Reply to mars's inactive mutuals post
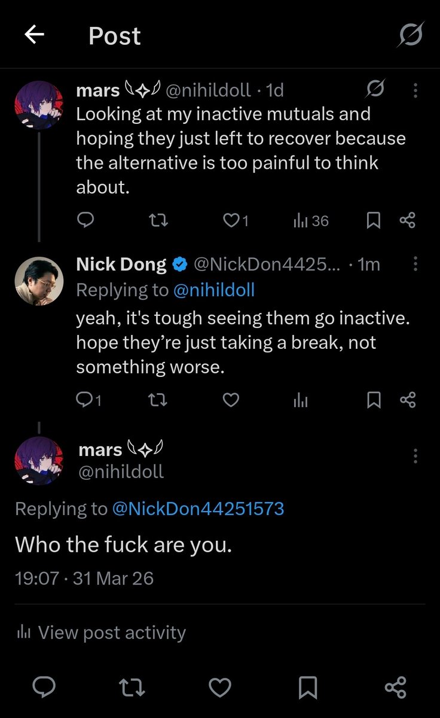 point(86,221)
